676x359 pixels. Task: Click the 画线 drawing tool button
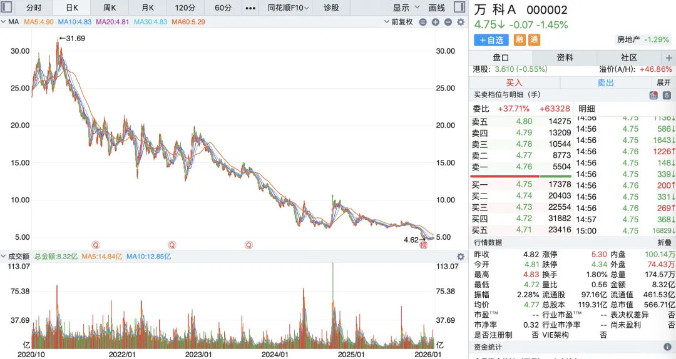[437, 7]
